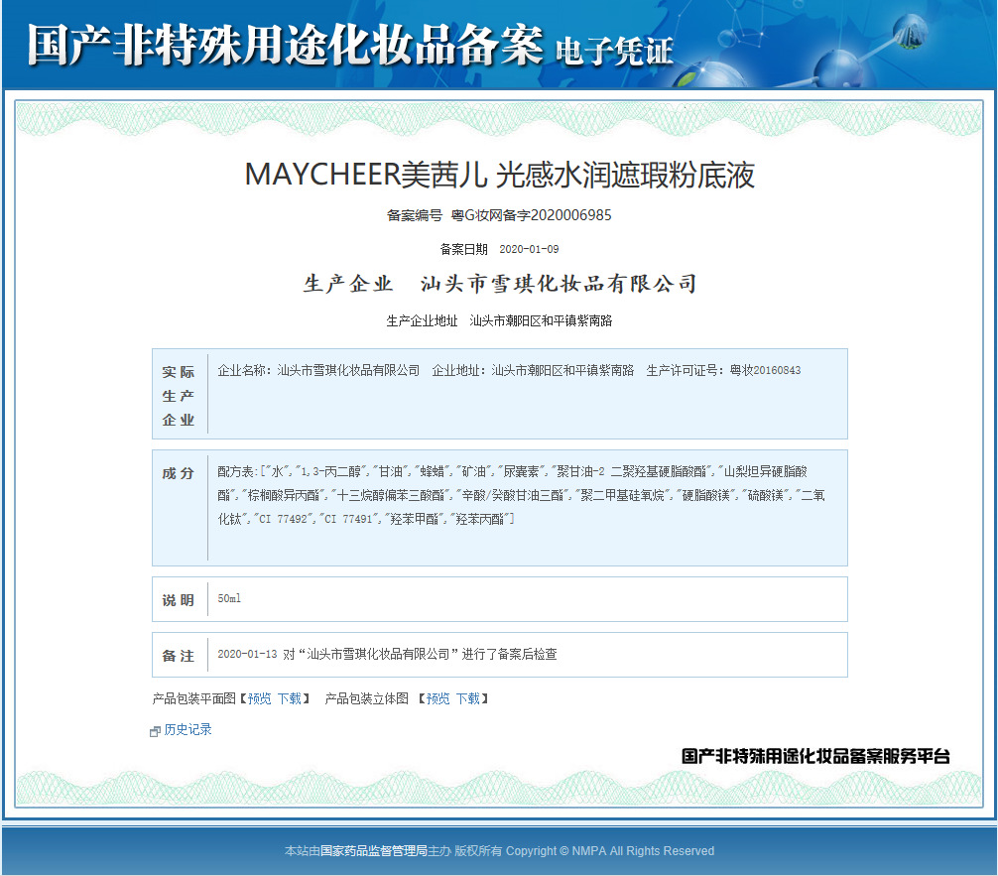Screen dimensions: 998x876
Task: Select the product title MAYCHEER美茜儿 光感水润遮瑕粉底液
Action: tap(500, 175)
